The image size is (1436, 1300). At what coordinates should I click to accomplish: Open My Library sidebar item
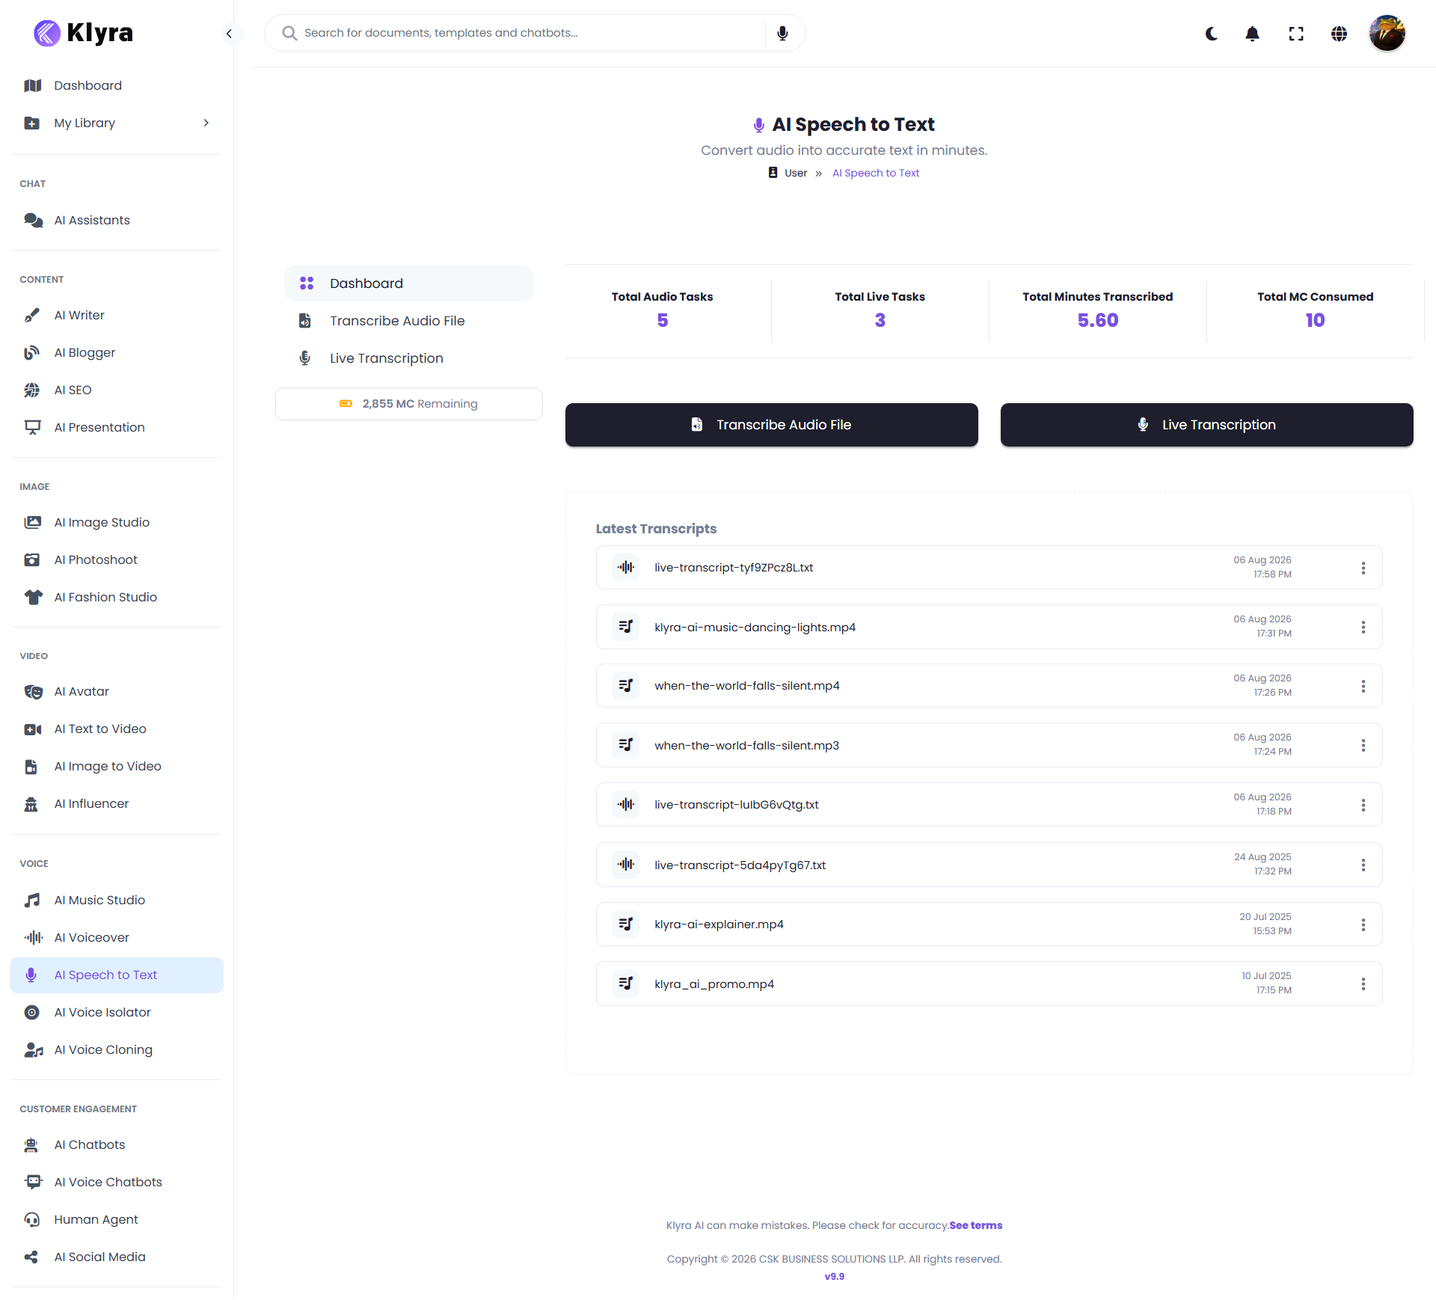coord(117,123)
